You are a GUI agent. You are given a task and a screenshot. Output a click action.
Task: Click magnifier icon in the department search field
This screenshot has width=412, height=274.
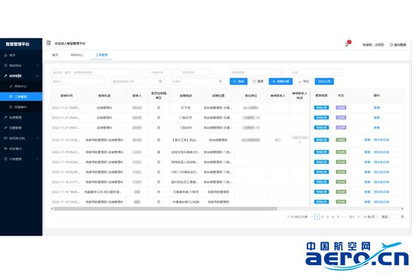[x=160, y=82]
